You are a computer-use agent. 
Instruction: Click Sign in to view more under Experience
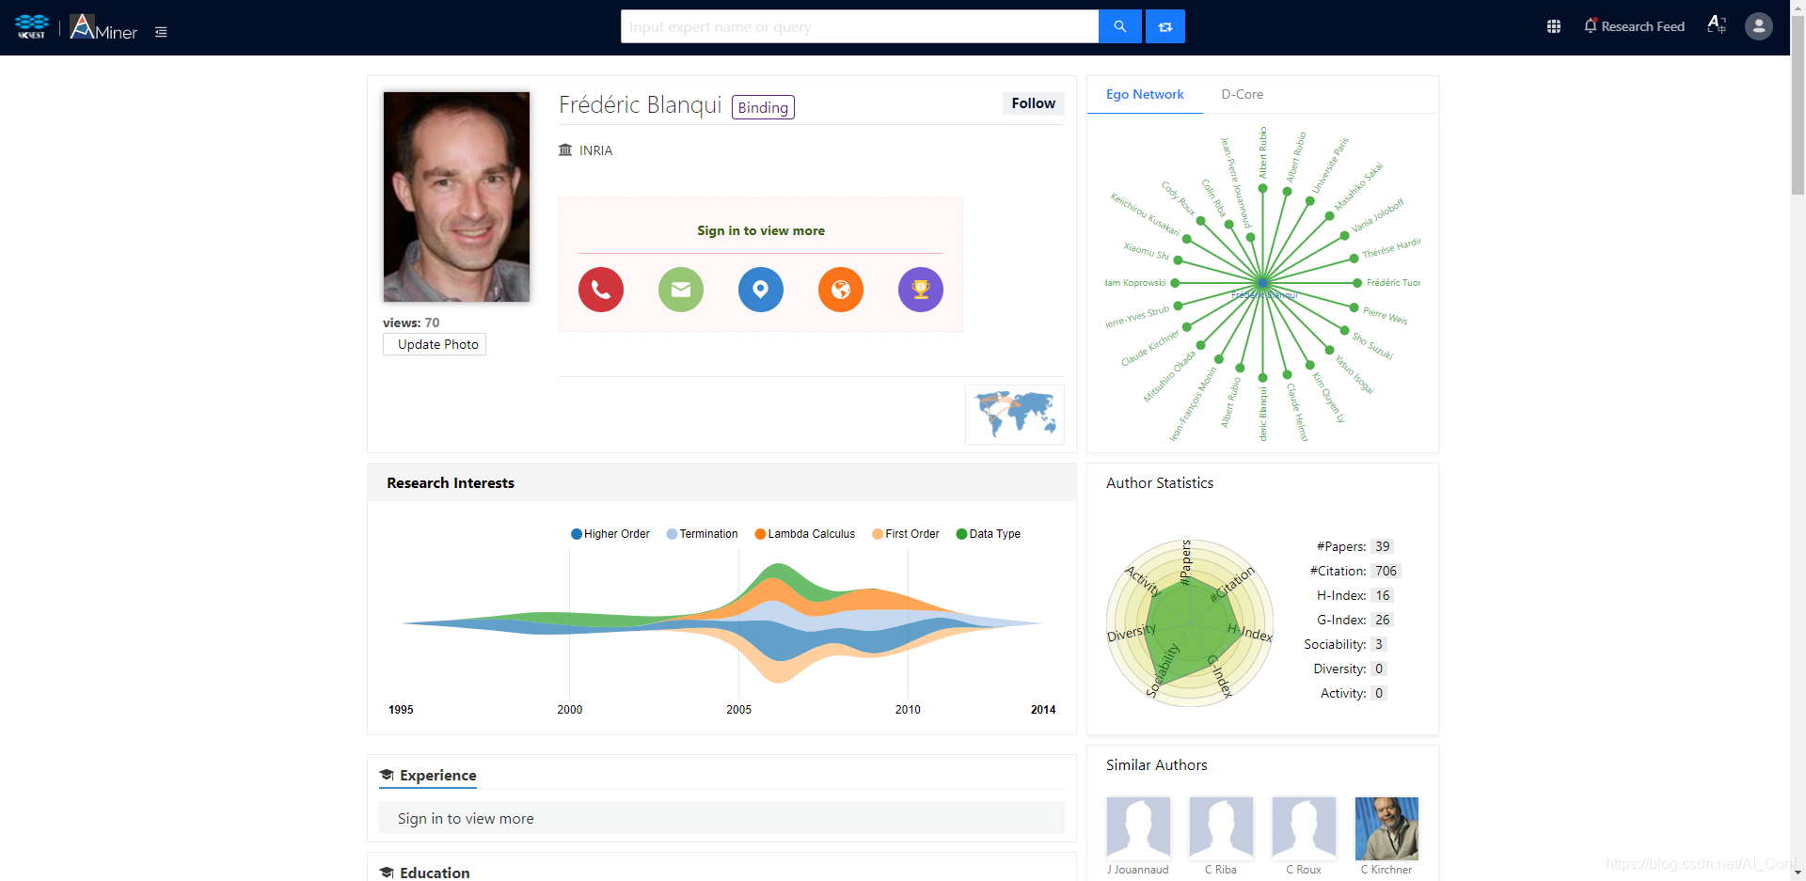[x=466, y=819]
